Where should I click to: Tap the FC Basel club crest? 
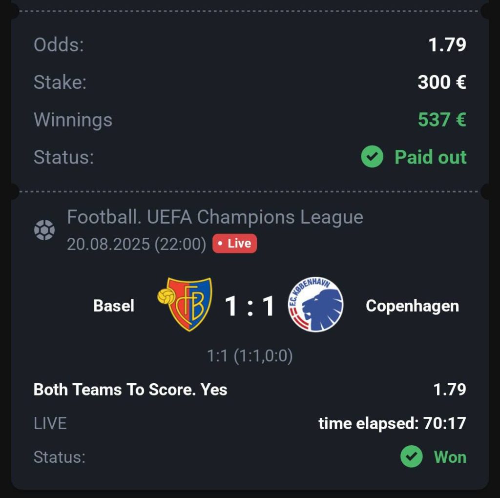pyautogui.click(x=186, y=305)
